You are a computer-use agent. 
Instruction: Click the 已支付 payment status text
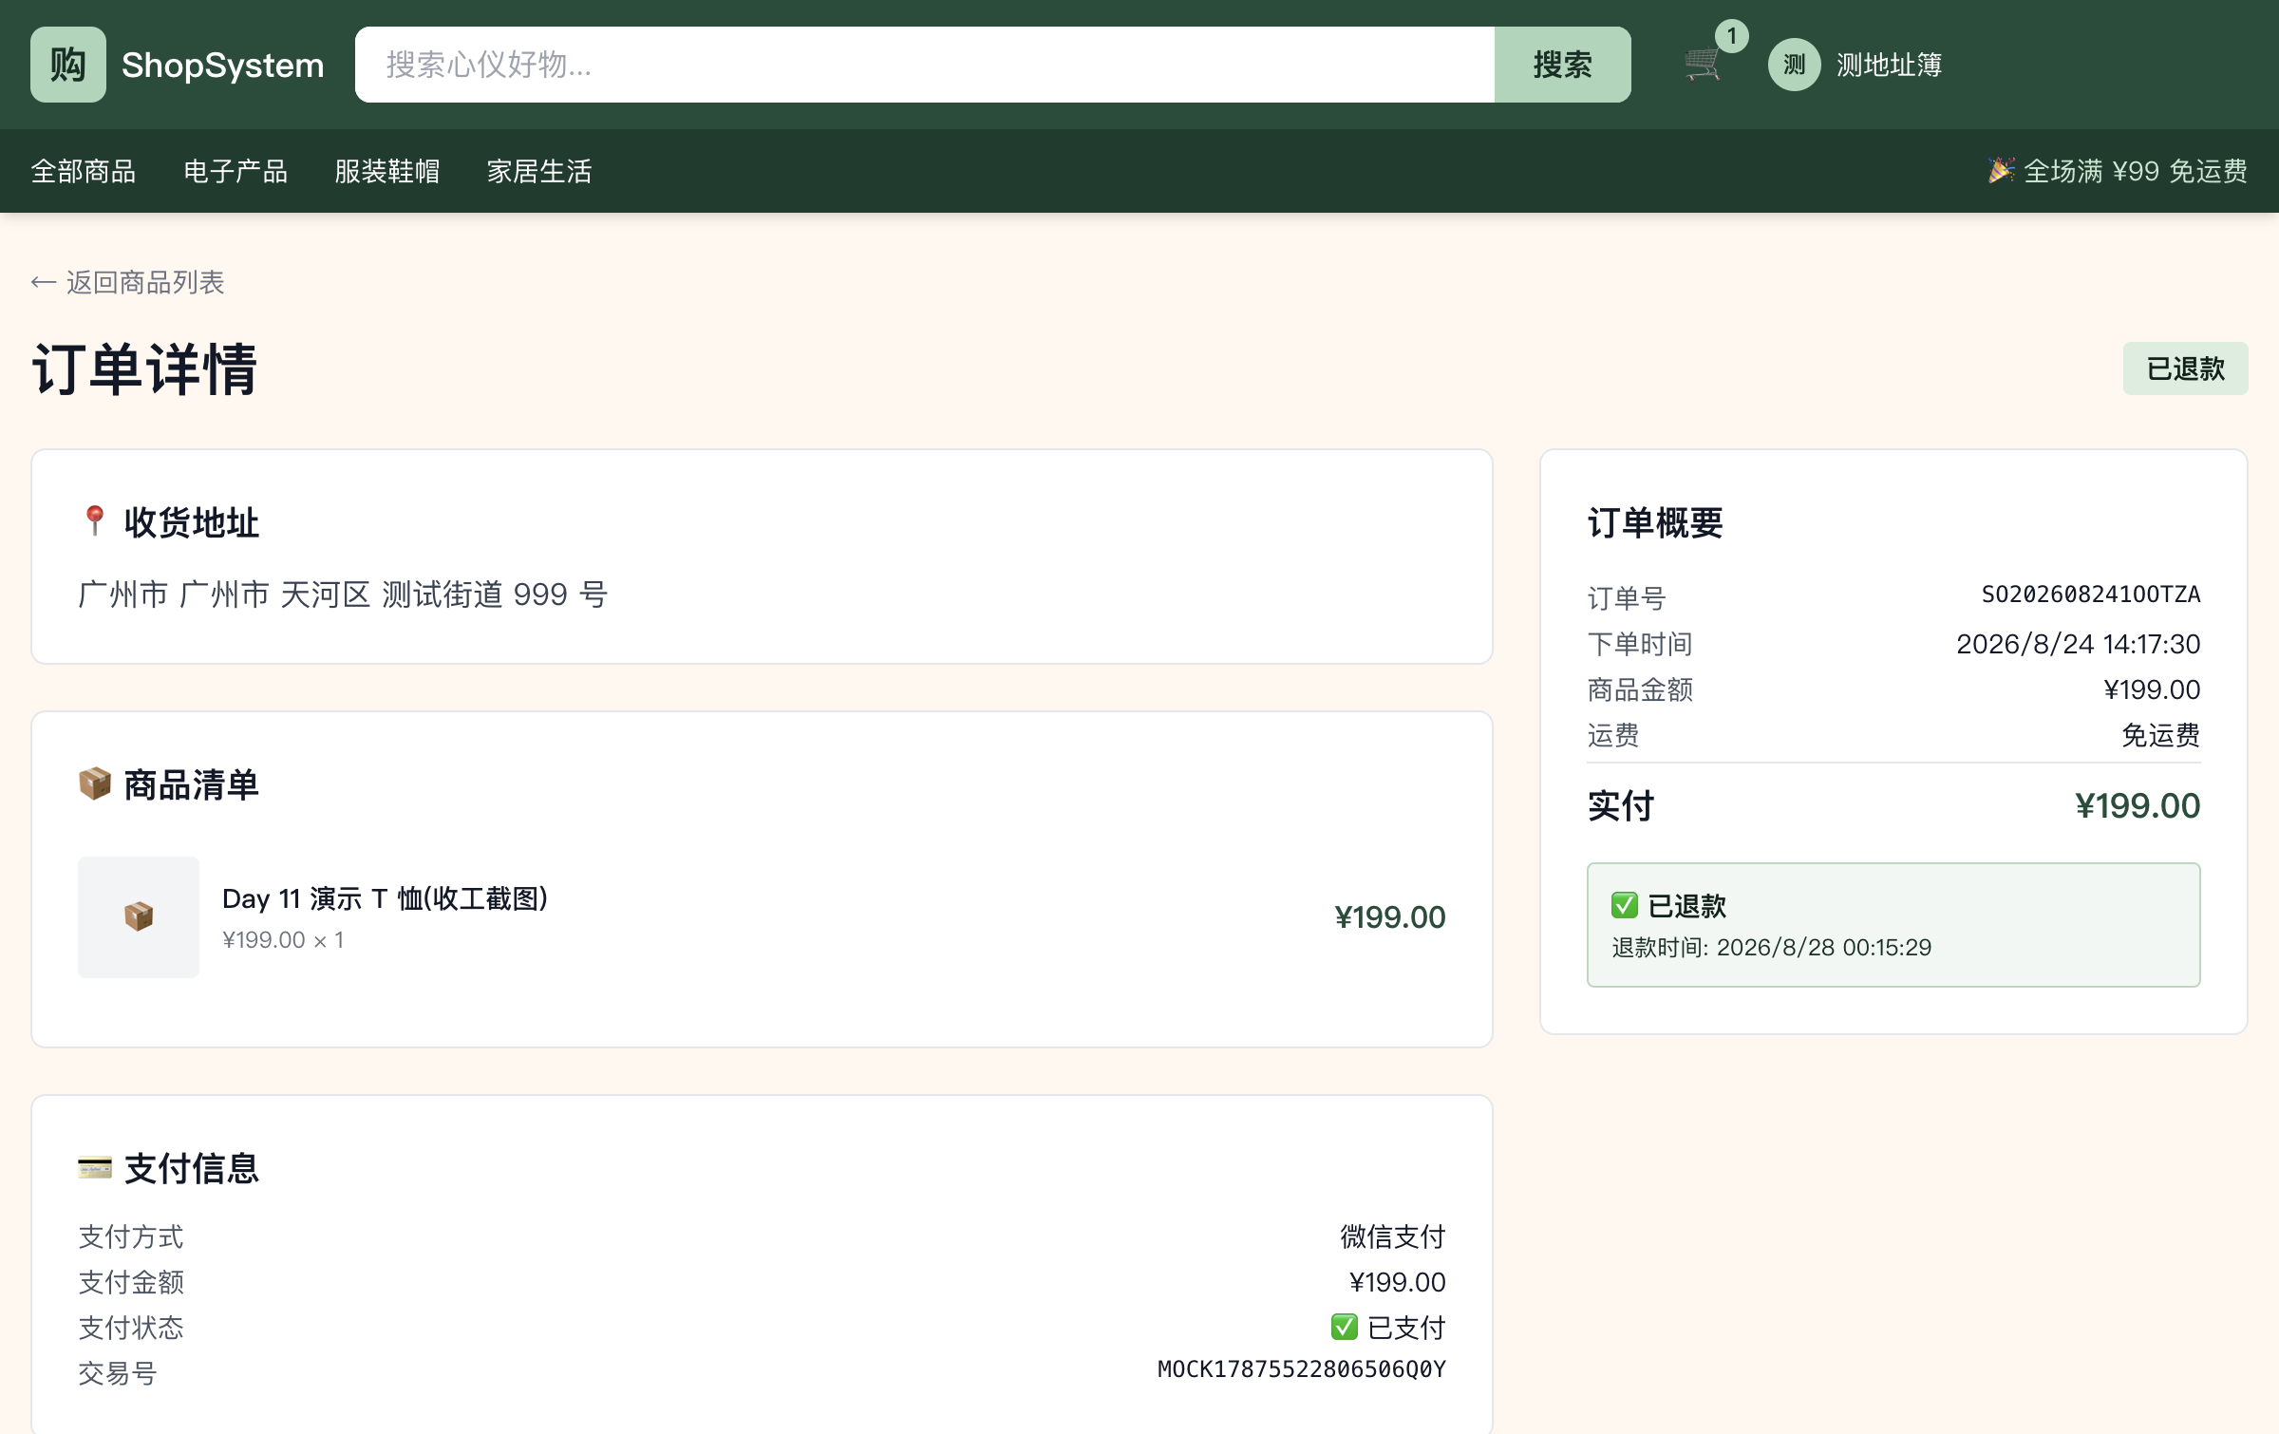pos(1406,1328)
